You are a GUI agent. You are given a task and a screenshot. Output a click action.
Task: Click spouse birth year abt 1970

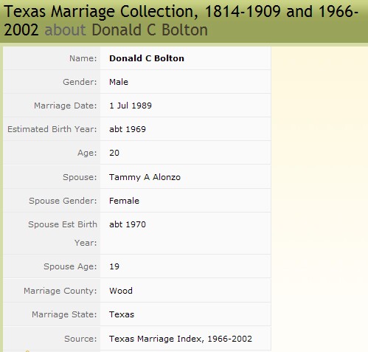pyautogui.click(x=128, y=224)
